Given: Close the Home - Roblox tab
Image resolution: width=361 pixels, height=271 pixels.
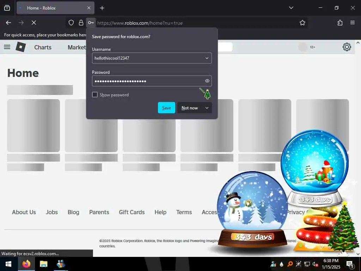Looking at the screenshot, I should pos(89,8).
